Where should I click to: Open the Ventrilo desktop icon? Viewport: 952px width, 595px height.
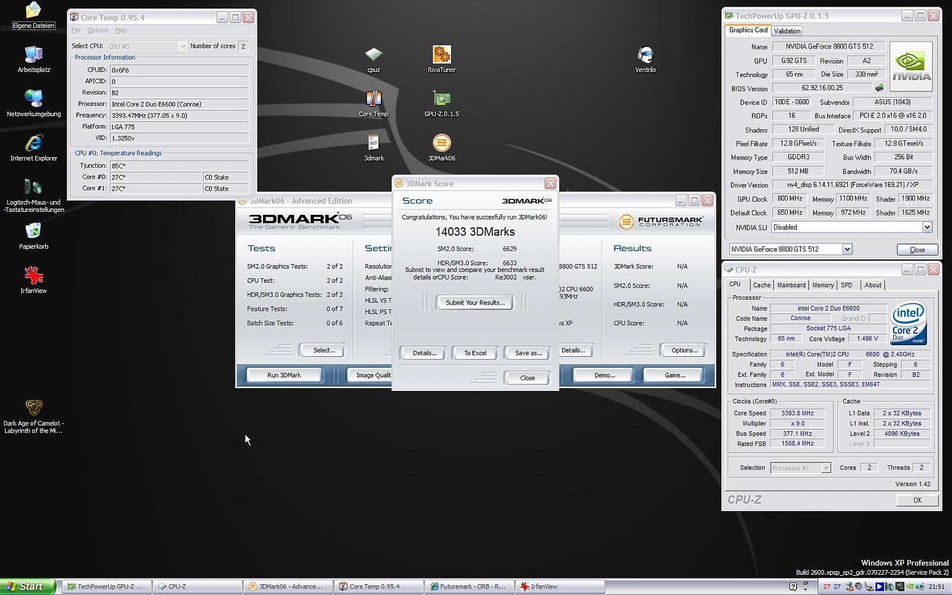[646, 59]
